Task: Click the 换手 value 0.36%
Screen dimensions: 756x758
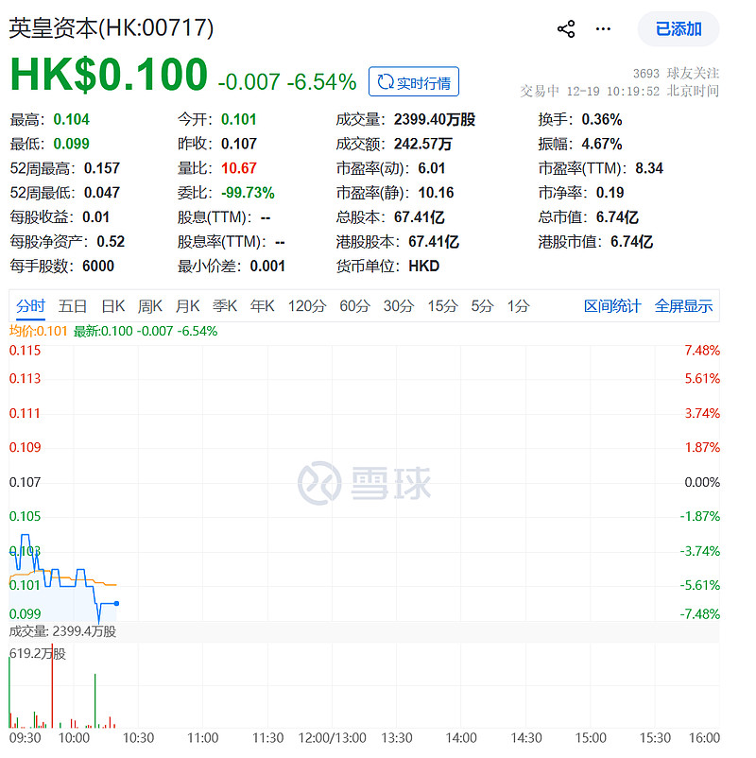Action: coord(602,119)
